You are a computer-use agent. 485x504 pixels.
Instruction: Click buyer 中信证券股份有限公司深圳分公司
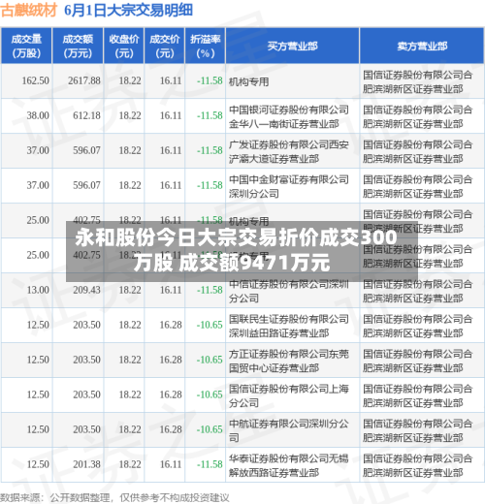(x=289, y=291)
